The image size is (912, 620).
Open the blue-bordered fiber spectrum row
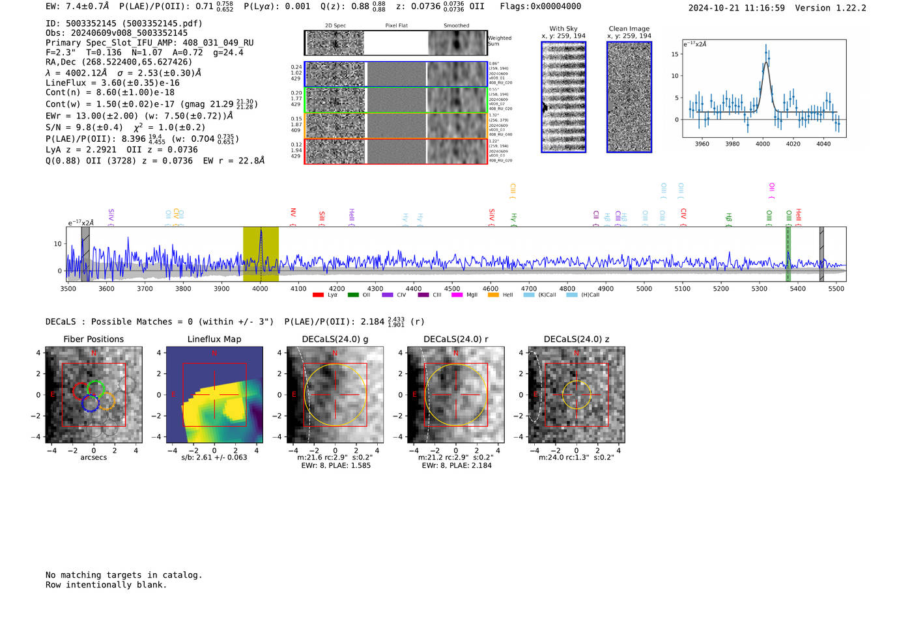396,74
